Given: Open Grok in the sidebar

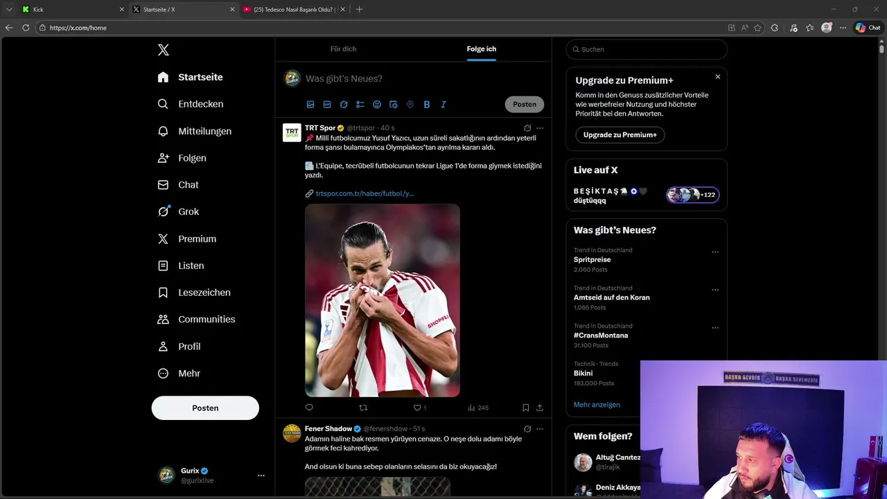Looking at the screenshot, I should pyautogui.click(x=178, y=211).
